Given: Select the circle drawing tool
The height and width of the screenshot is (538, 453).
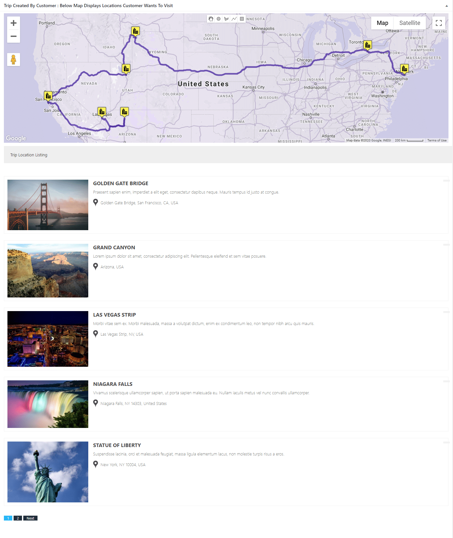Looking at the screenshot, I should tap(219, 19).
